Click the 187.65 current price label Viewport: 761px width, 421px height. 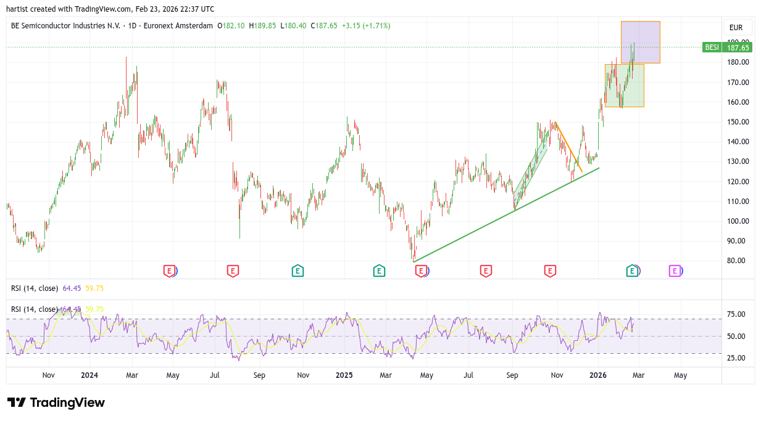coord(738,47)
